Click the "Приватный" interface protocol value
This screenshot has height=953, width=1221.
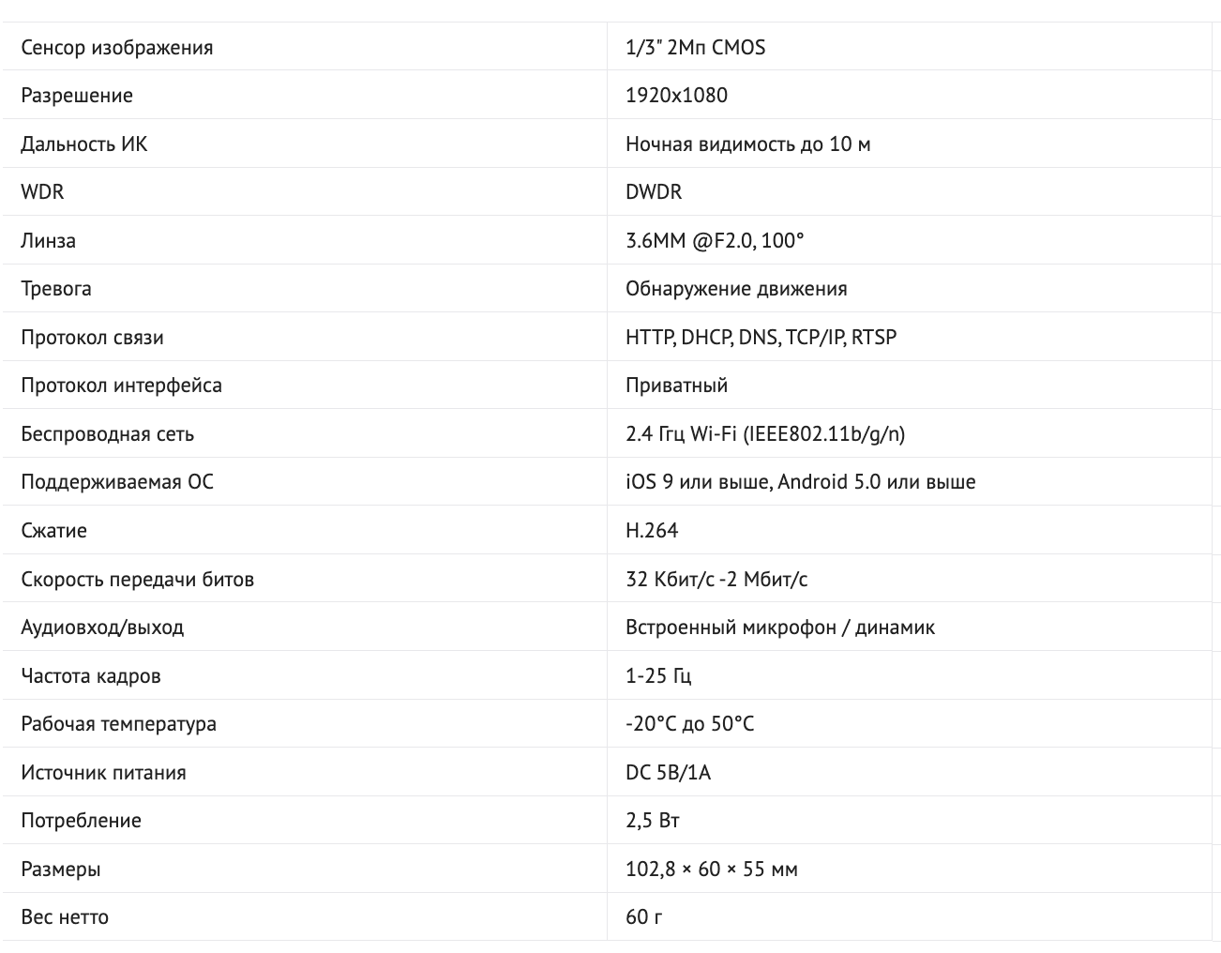(x=676, y=386)
